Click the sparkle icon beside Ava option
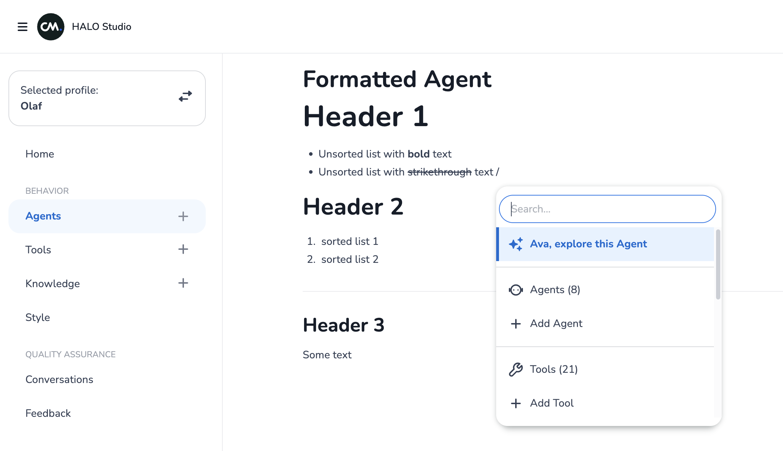The height and width of the screenshot is (451, 783). point(516,244)
